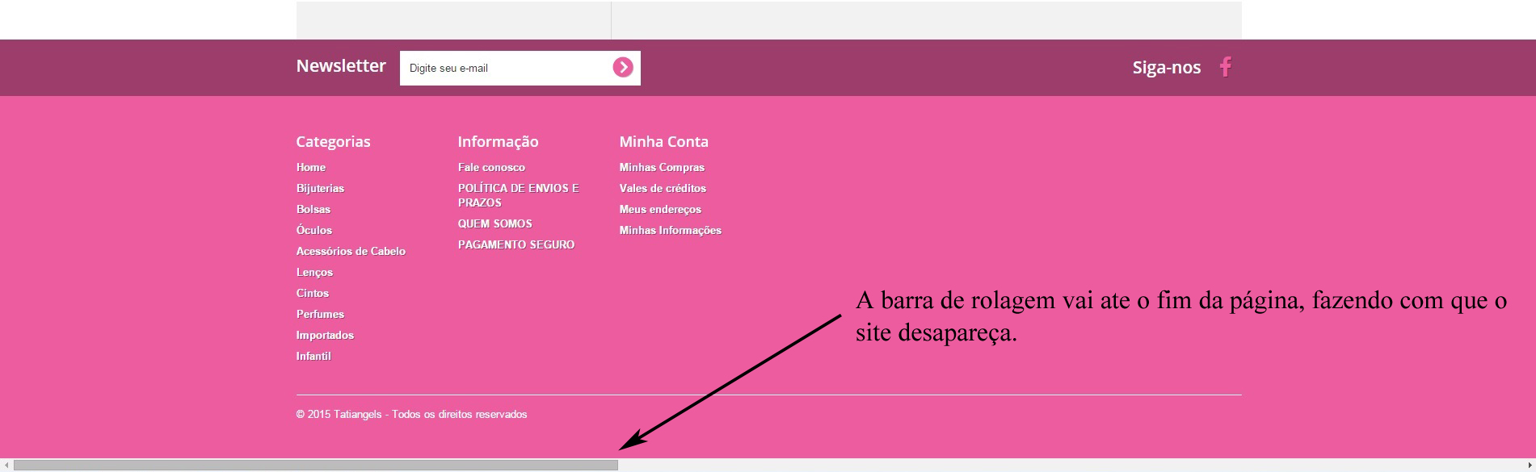Open Vales de créditos link

coord(663,188)
